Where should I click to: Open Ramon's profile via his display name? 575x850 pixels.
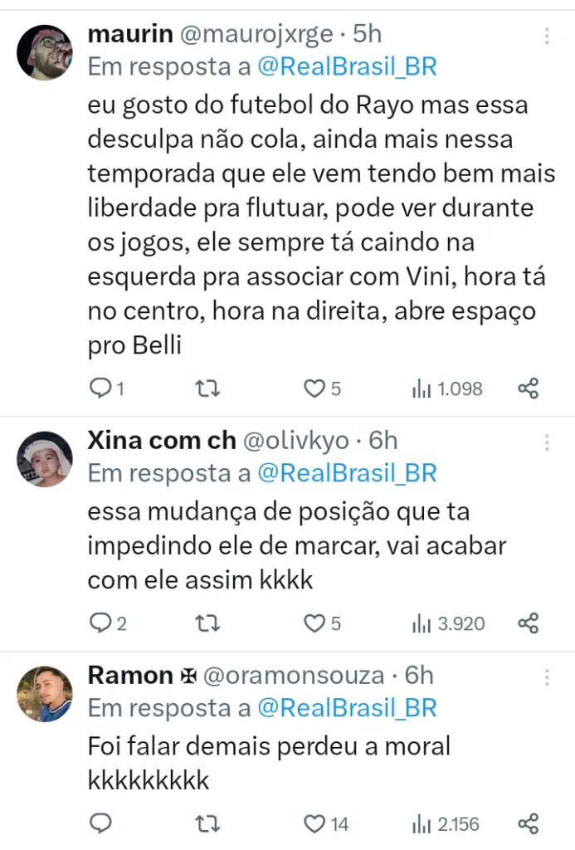(129, 675)
